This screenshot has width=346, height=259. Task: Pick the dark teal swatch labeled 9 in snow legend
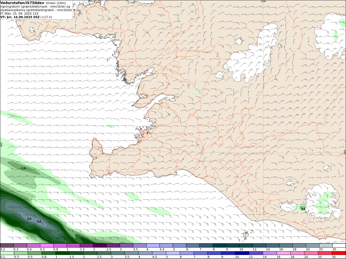[233, 245]
